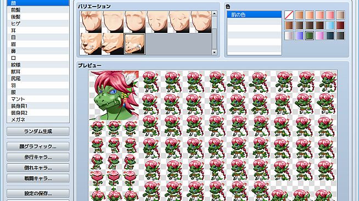The width and height of the screenshot is (359, 201).
Task: Pick the first face variation in top row
Action: [x=91, y=22]
